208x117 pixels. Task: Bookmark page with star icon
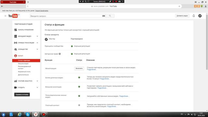pyautogui.click(x=179, y=6)
